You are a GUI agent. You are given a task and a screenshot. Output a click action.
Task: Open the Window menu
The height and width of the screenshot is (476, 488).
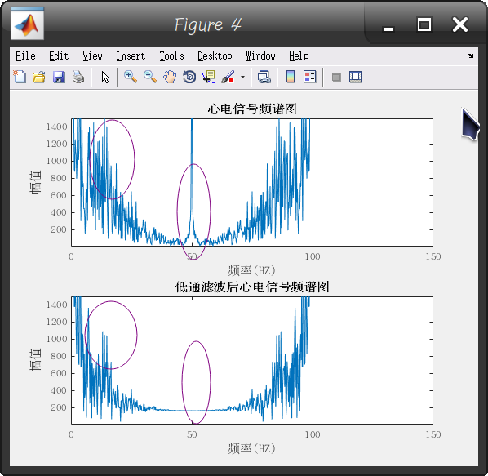(261, 56)
